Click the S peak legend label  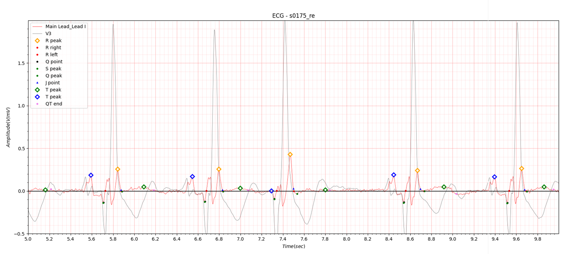click(x=53, y=69)
